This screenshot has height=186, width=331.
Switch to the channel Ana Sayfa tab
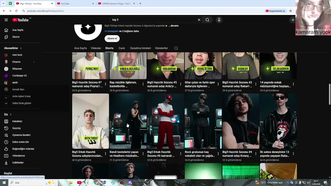click(80, 48)
